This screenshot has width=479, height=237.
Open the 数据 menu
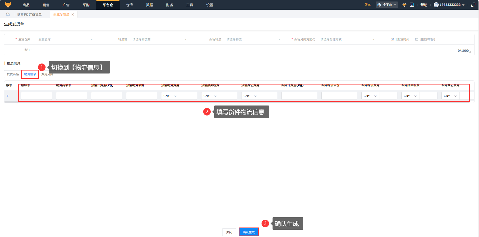coord(150,5)
